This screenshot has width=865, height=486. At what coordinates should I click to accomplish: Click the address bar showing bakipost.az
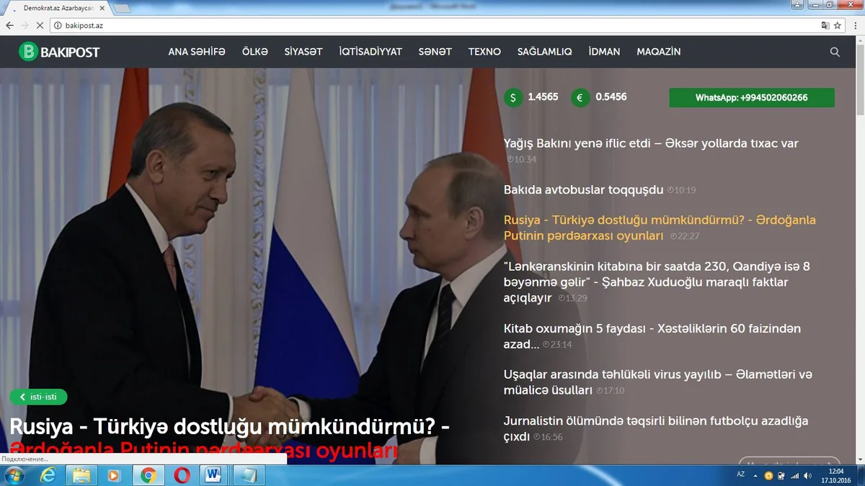(432, 25)
